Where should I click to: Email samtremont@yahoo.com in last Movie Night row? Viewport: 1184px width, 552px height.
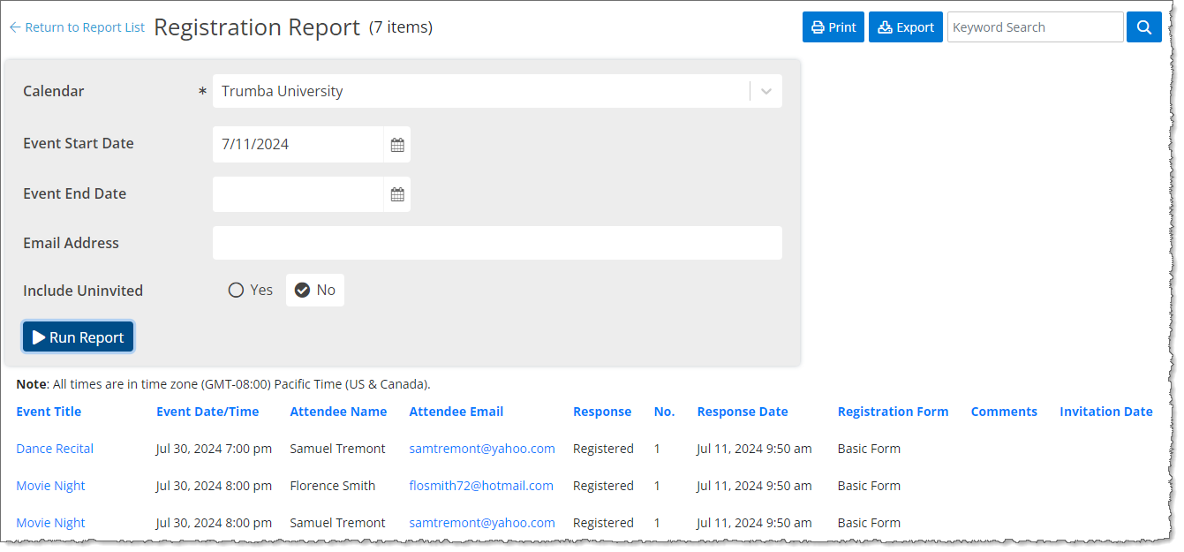pyautogui.click(x=482, y=523)
